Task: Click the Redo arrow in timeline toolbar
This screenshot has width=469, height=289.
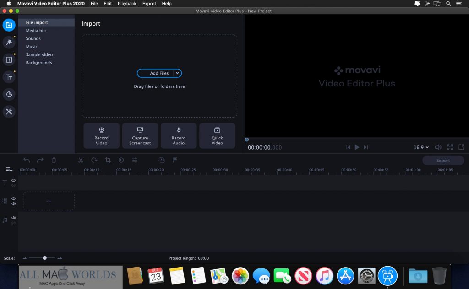Action: click(x=40, y=160)
